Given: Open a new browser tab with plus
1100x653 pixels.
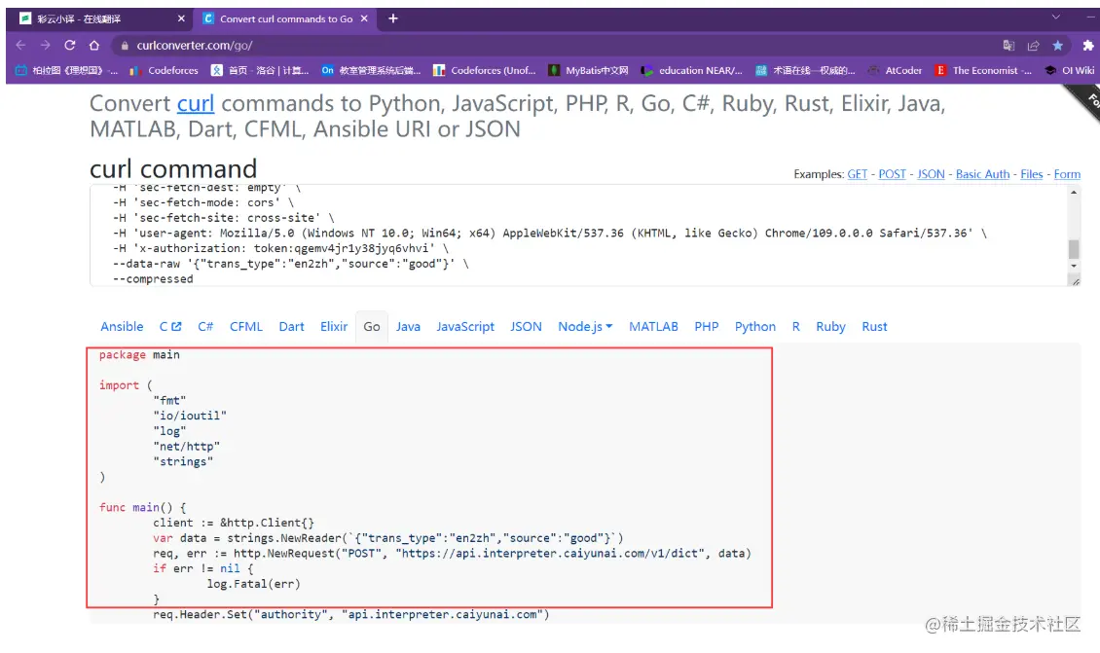Looking at the screenshot, I should coord(393,18).
